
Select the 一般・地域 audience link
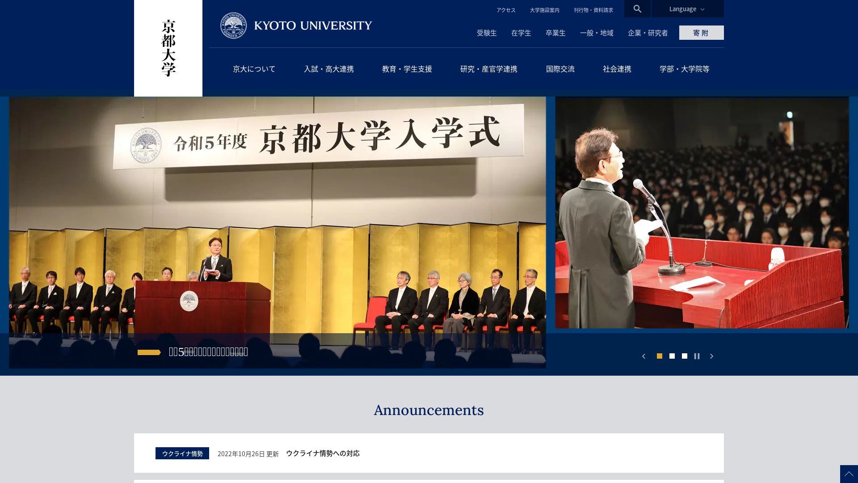click(x=597, y=33)
